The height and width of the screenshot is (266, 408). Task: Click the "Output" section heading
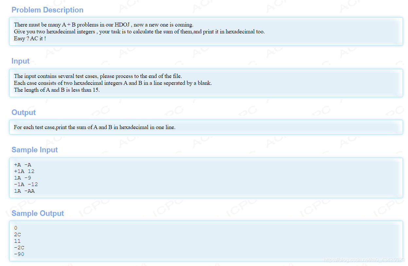(24, 112)
